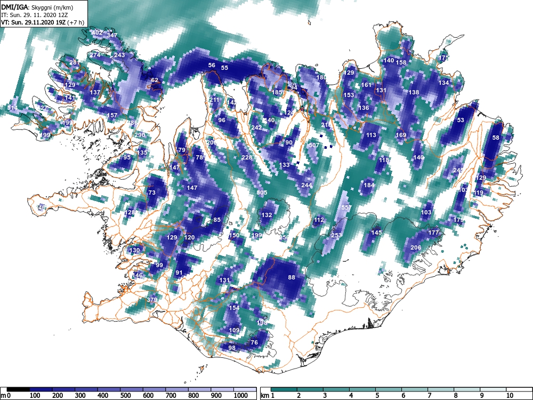Click the '73' visibility label
The image size is (533, 400).
[x=151, y=192]
